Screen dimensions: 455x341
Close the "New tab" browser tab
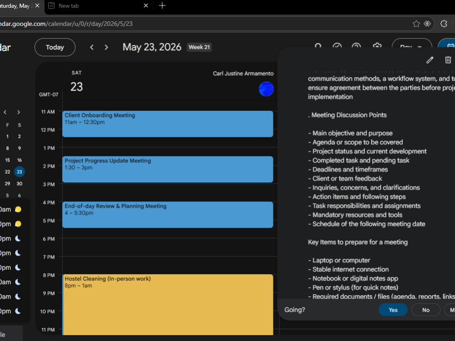pos(146,5)
